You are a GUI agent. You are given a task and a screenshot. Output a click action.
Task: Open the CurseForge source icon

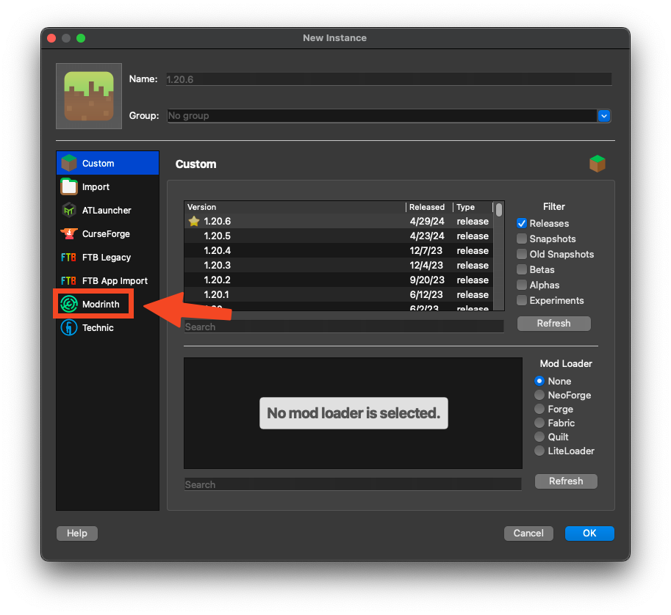pos(69,234)
